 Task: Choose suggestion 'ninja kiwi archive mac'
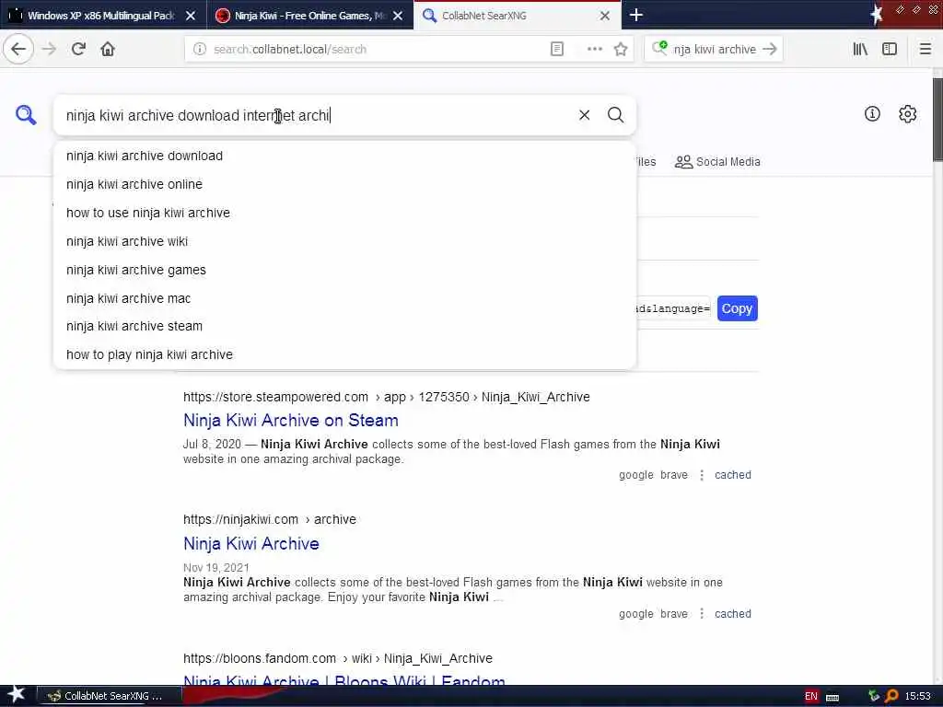344,298
